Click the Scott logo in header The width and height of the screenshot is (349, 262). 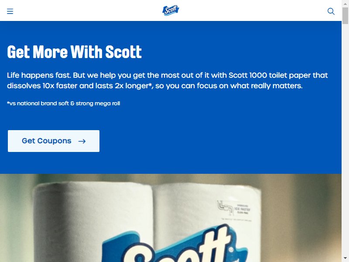[x=171, y=10]
